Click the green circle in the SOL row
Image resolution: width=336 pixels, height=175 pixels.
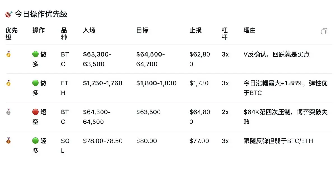point(36,141)
